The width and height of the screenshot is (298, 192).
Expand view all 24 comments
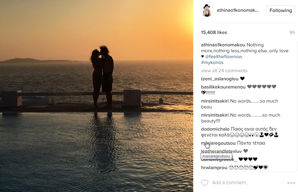click(224, 71)
